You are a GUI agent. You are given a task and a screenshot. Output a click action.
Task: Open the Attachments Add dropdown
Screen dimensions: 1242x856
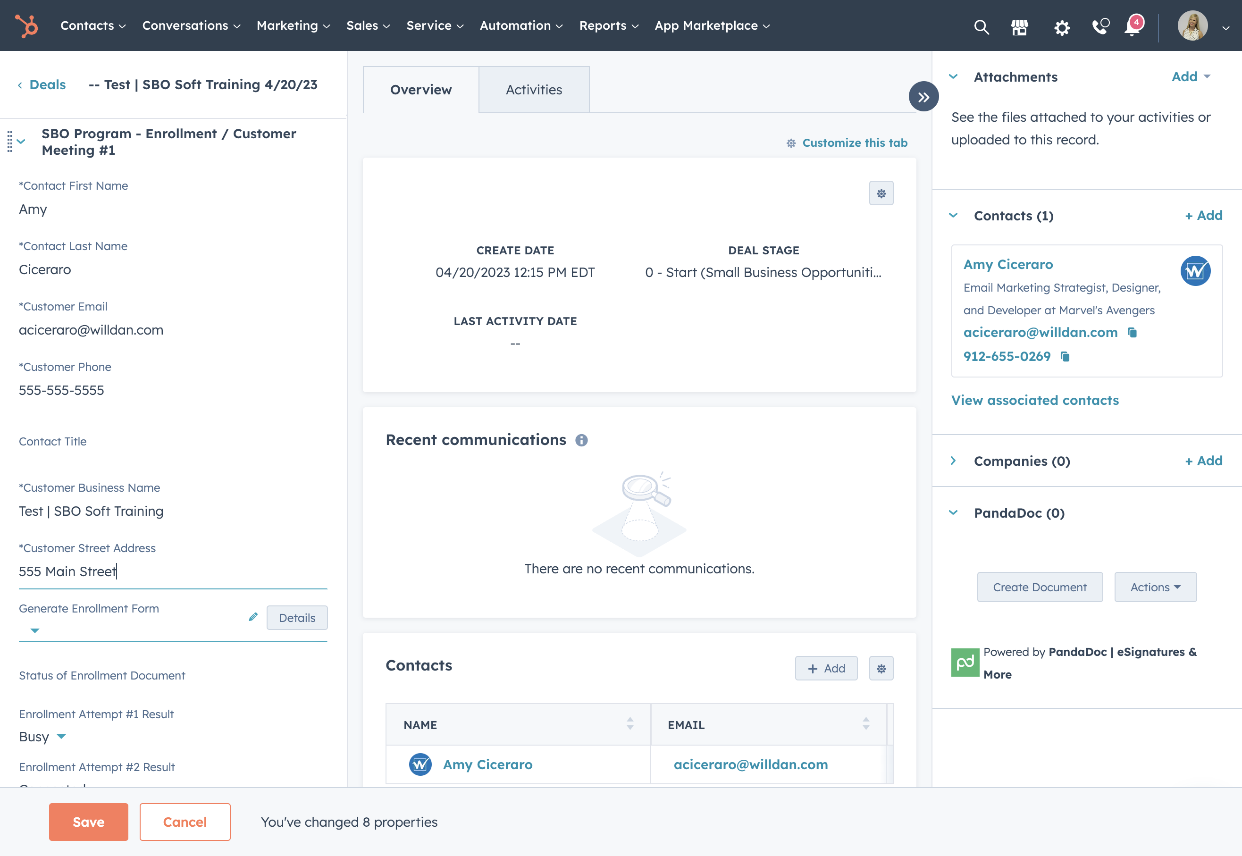pyautogui.click(x=1191, y=77)
